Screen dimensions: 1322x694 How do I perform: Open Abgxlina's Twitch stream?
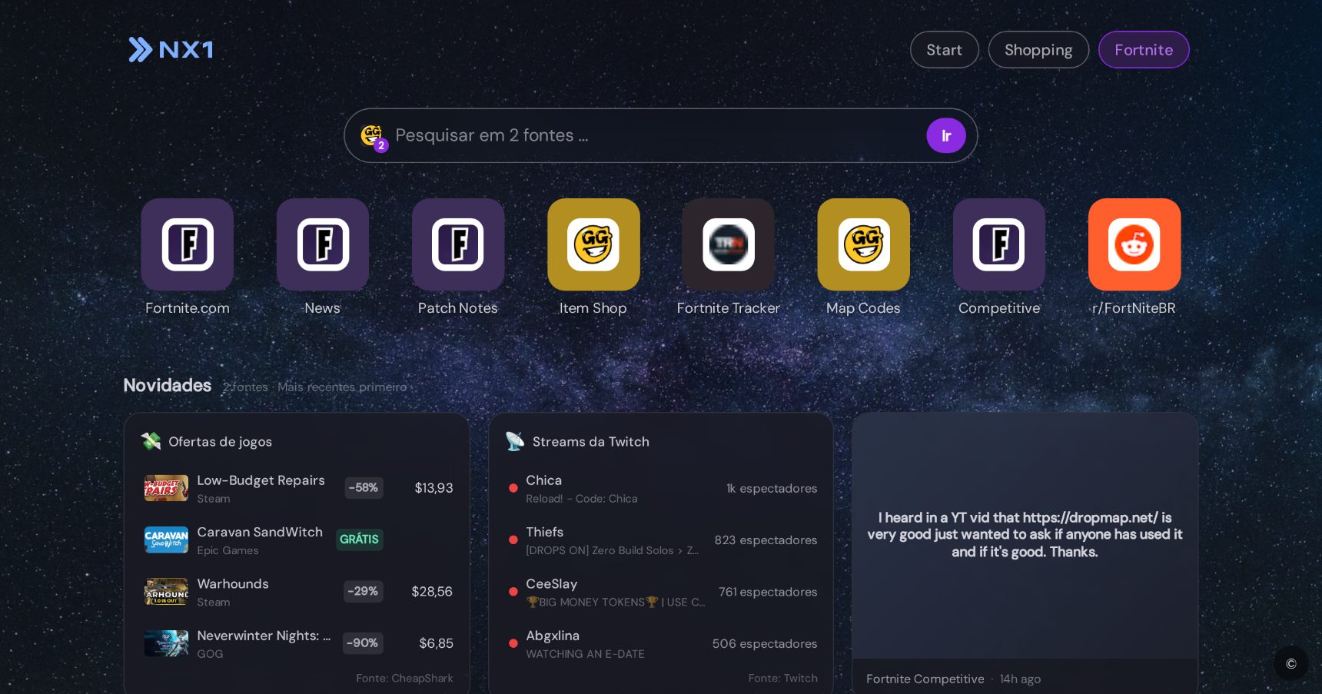coord(661,643)
